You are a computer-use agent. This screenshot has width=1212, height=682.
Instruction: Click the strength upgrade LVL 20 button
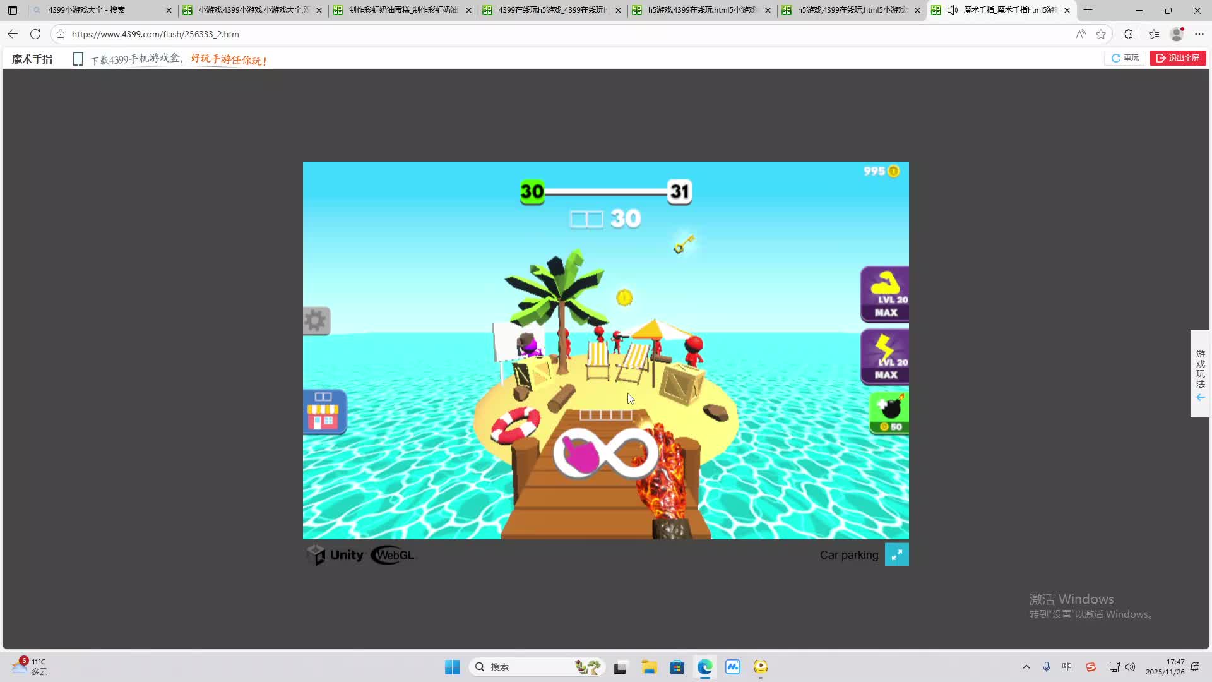(885, 294)
